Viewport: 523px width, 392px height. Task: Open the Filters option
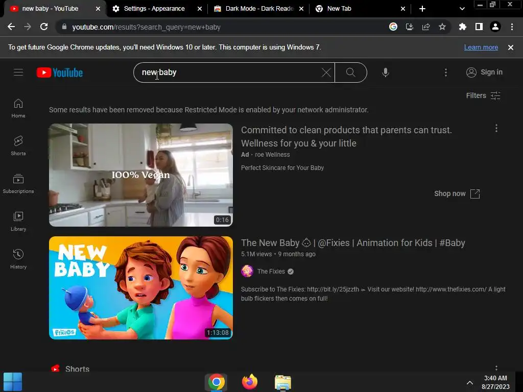pos(483,95)
